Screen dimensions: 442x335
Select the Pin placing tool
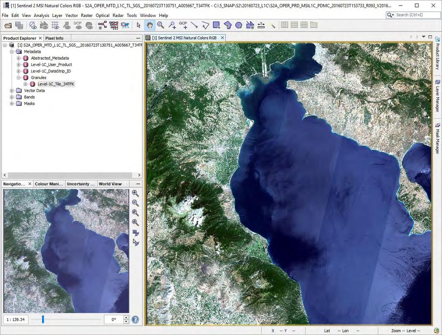[172, 25]
